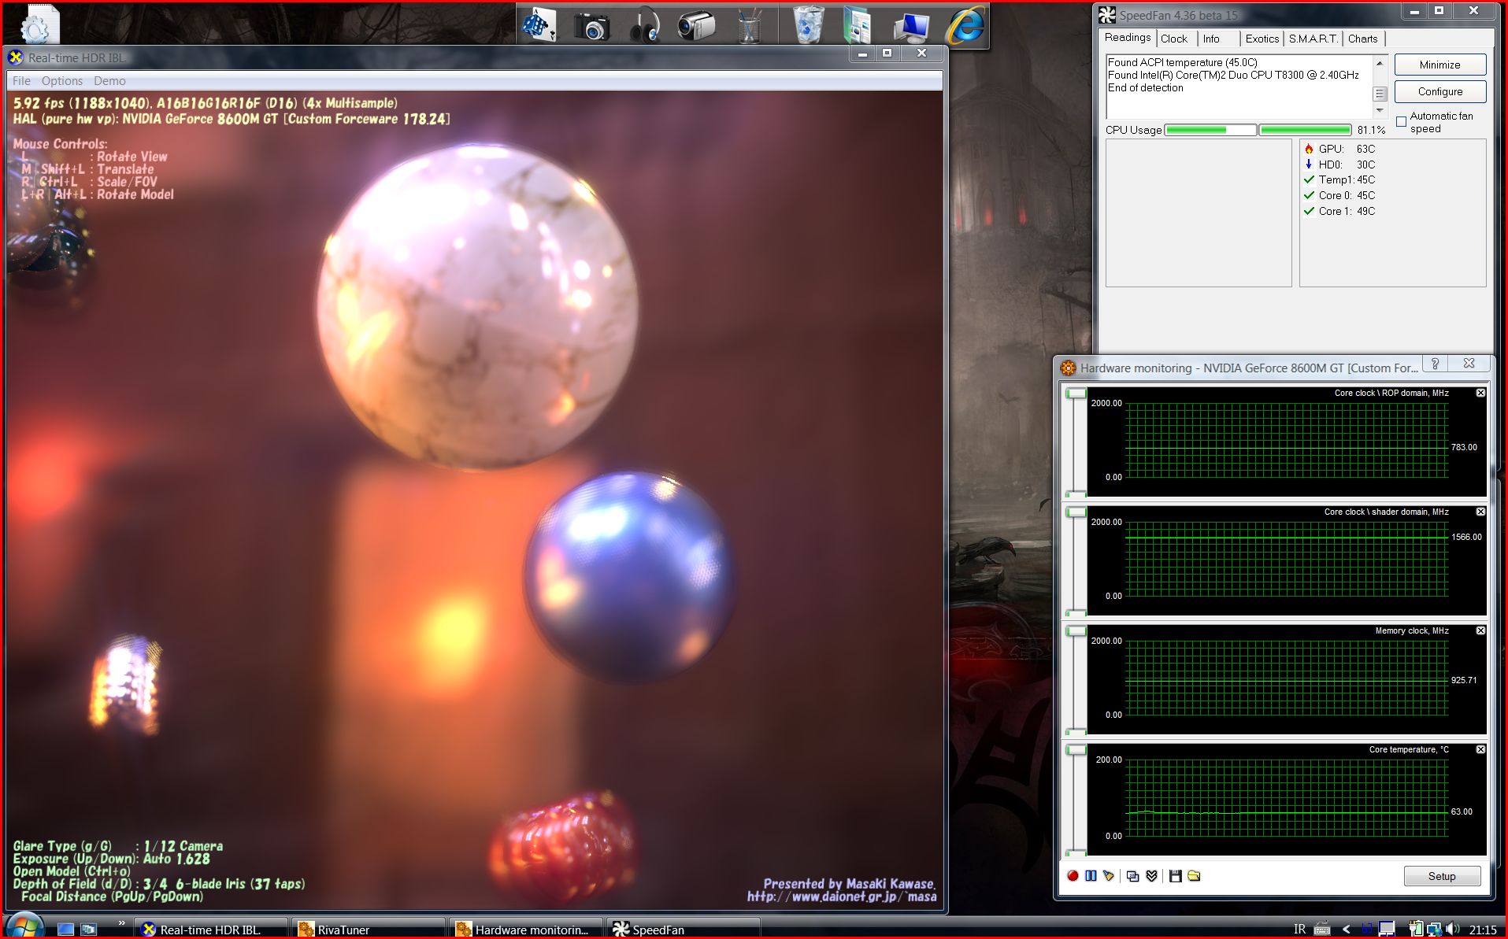The height and width of the screenshot is (939, 1508).
Task: Click SpeedFan Configure button
Action: 1439,91
